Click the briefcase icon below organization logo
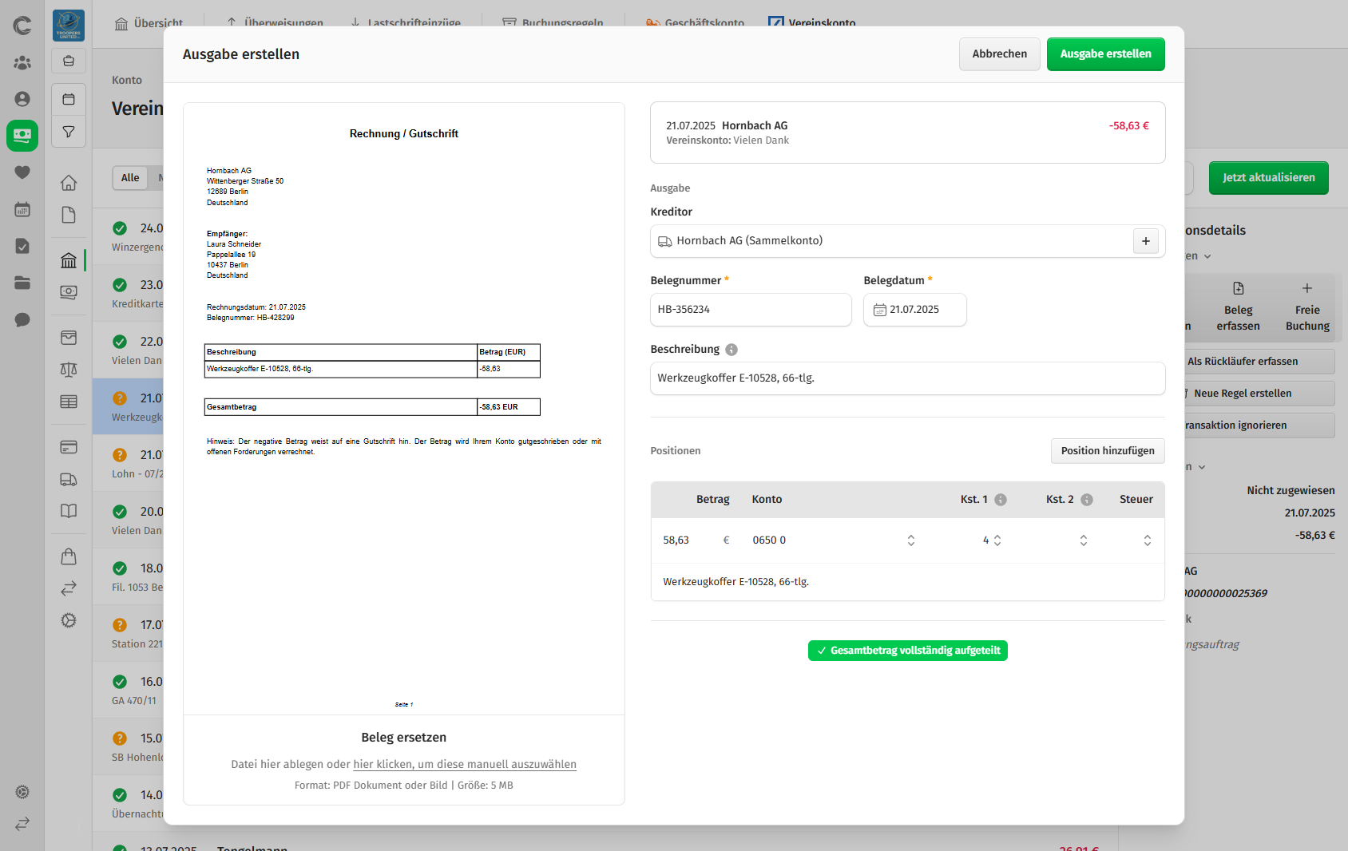Viewport: 1348px width, 851px height. [69, 61]
